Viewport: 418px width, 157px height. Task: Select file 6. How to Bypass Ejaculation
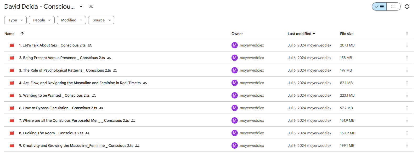tap(58, 108)
